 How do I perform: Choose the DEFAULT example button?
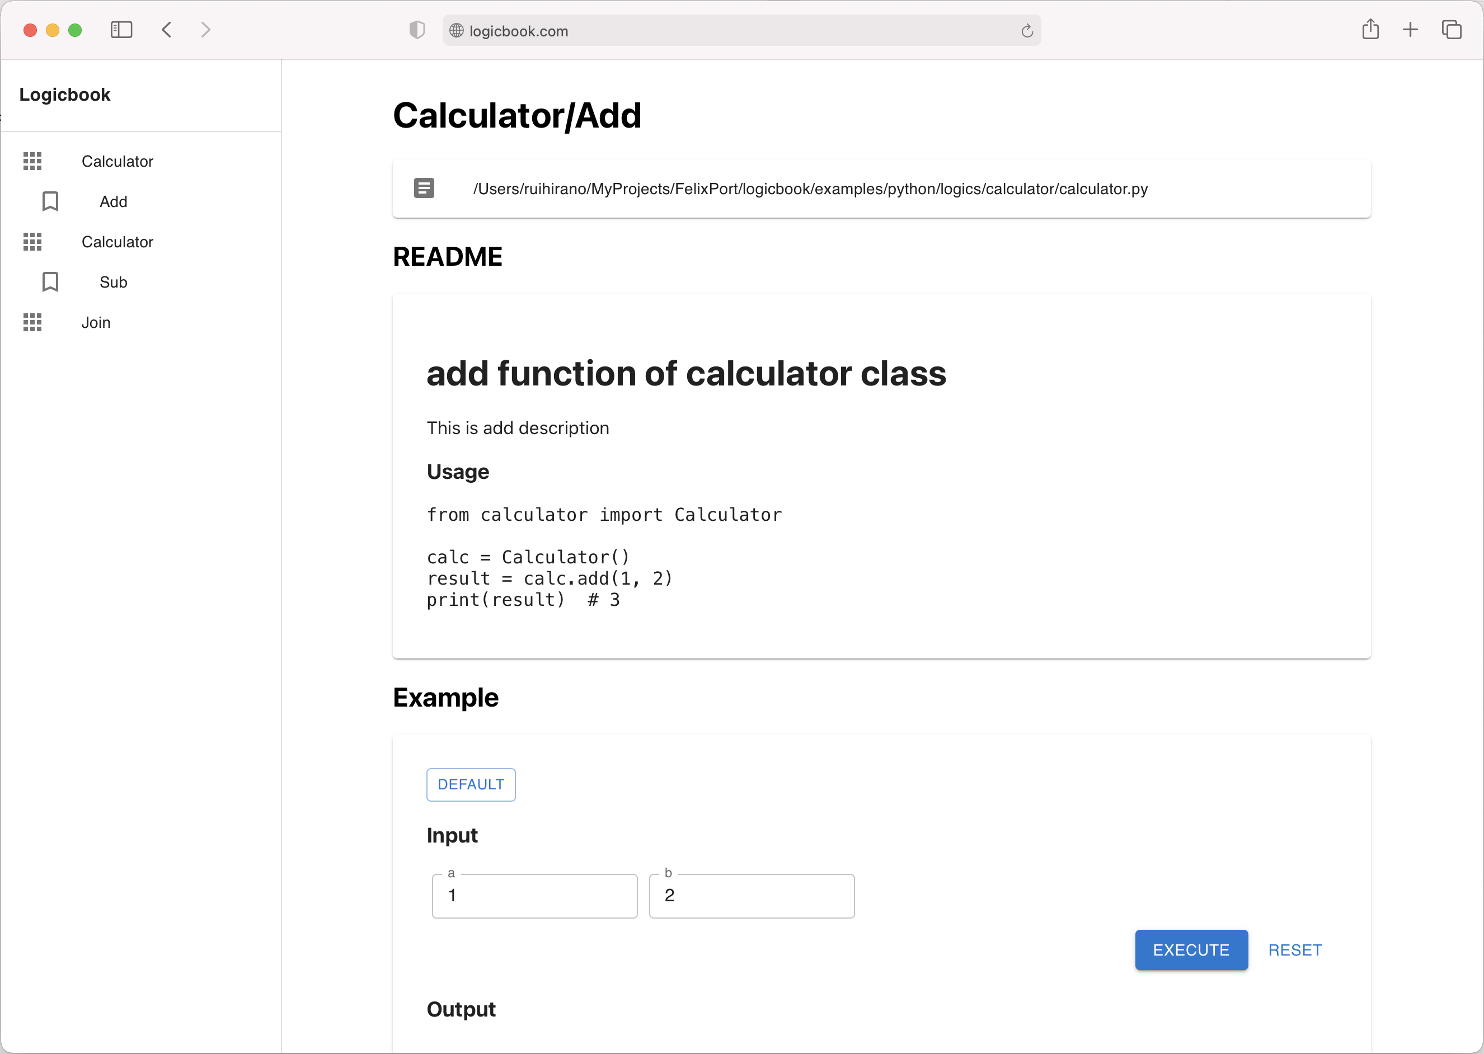pos(471,784)
